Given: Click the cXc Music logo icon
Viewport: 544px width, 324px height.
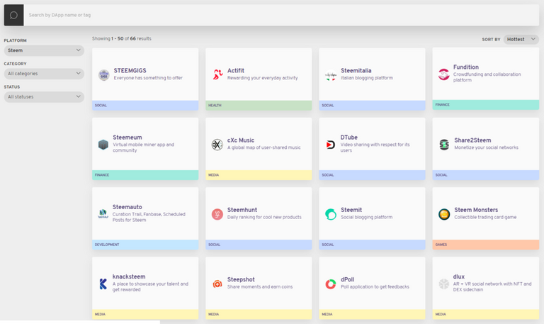Looking at the screenshot, I should click(x=217, y=144).
